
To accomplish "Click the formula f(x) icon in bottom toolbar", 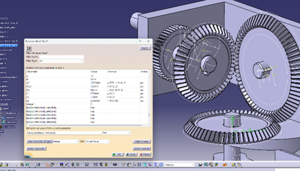I will pos(47,164).
